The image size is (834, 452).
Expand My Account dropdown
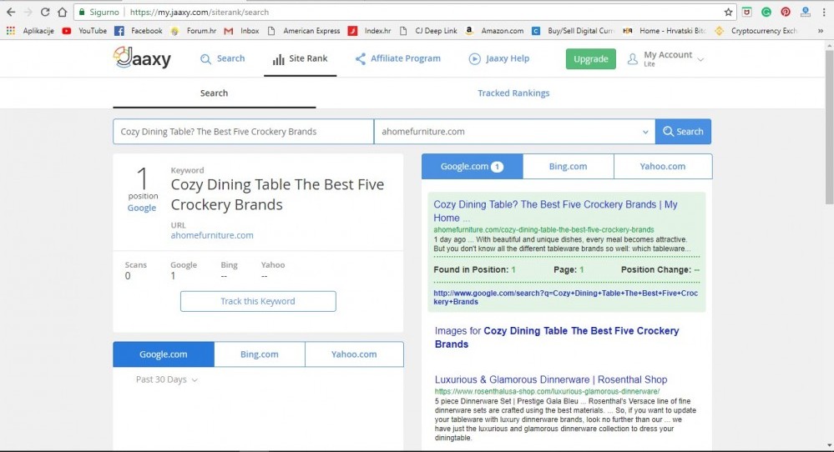[665, 58]
